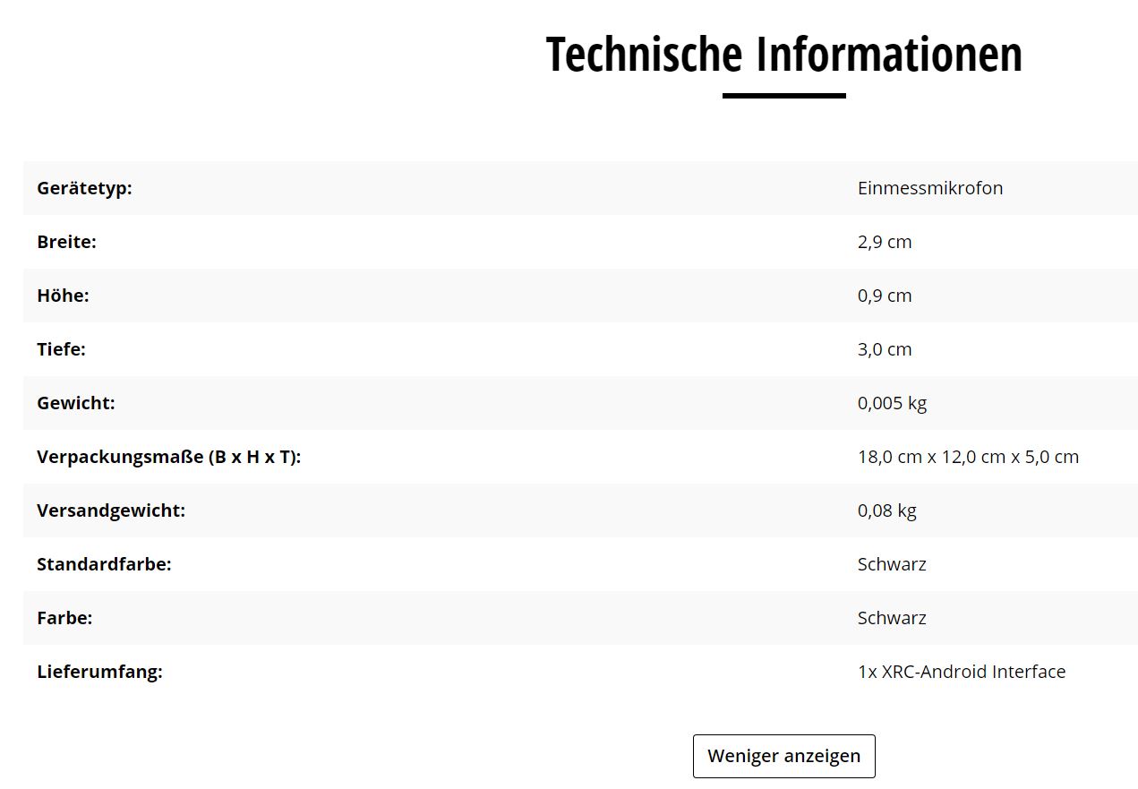The image size is (1138, 789).
Task: Click the "Einmessmikrofon" value text
Action: pos(929,188)
